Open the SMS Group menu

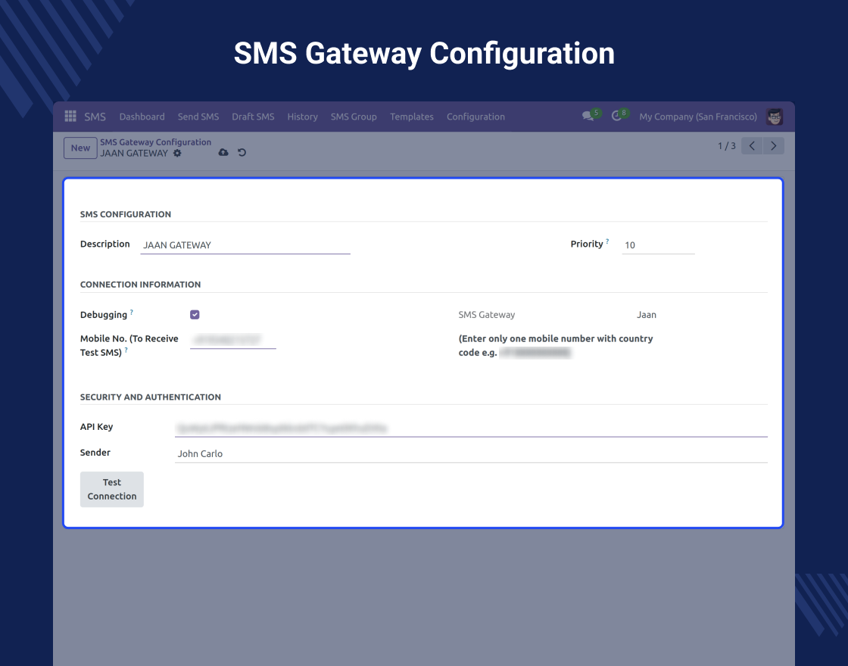tap(354, 117)
